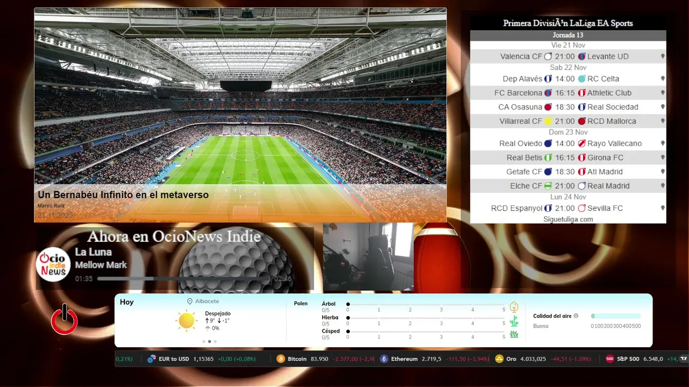Click the Ethereum coin icon in ticker
Image resolution: width=689 pixels, height=387 pixels.
[384, 359]
